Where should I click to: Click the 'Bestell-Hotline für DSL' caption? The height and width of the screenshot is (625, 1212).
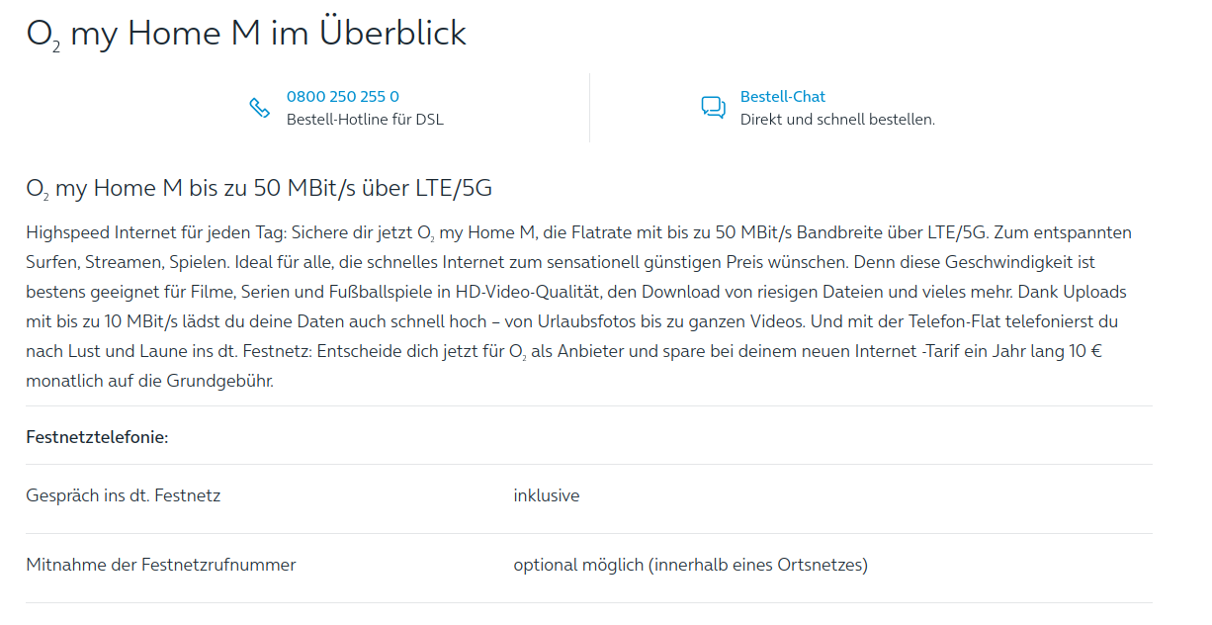(365, 120)
